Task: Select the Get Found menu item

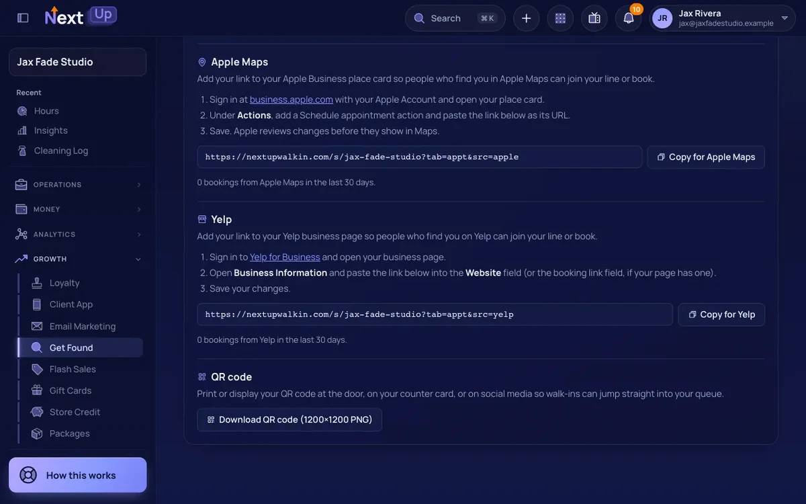Action: [x=81, y=347]
